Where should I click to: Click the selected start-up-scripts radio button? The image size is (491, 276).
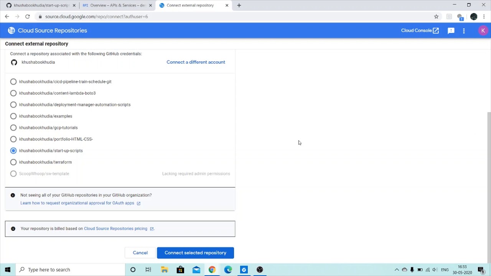pyautogui.click(x=13, y=151)
